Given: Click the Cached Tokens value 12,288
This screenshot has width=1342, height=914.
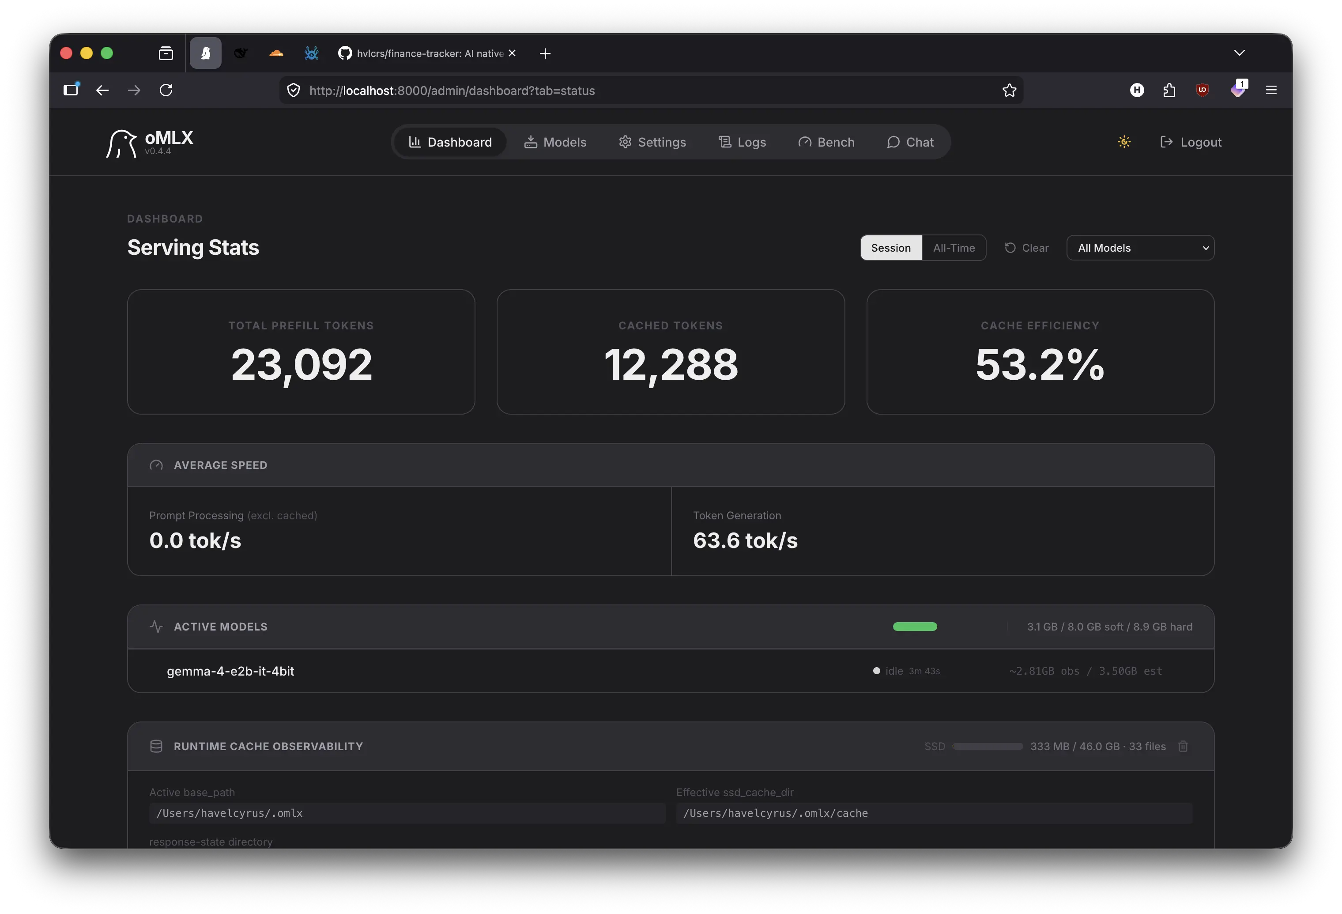Looking at the screenshot, I should click(x=671, y=365).
